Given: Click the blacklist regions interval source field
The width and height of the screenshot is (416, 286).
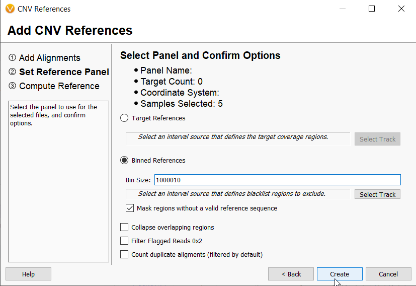Looking at the screenshot, I should click(238, 194).
